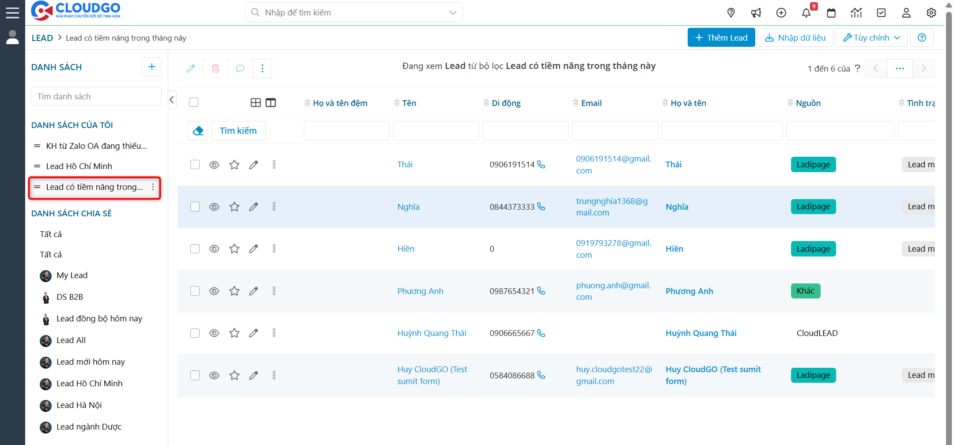Viewport: 954px width, 445px height.
Task: Open My Lead shared list
Action: point(72,275)
